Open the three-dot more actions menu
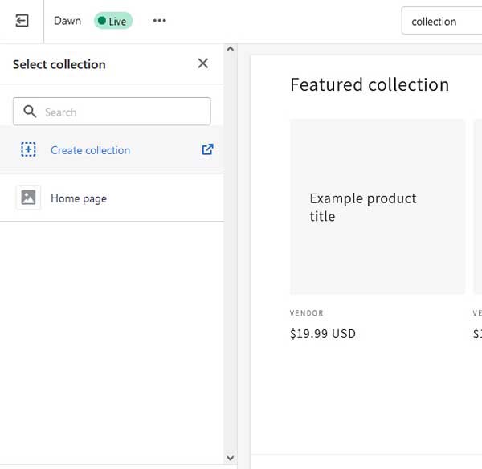This screenshot has width=482, height=469. 160,21
